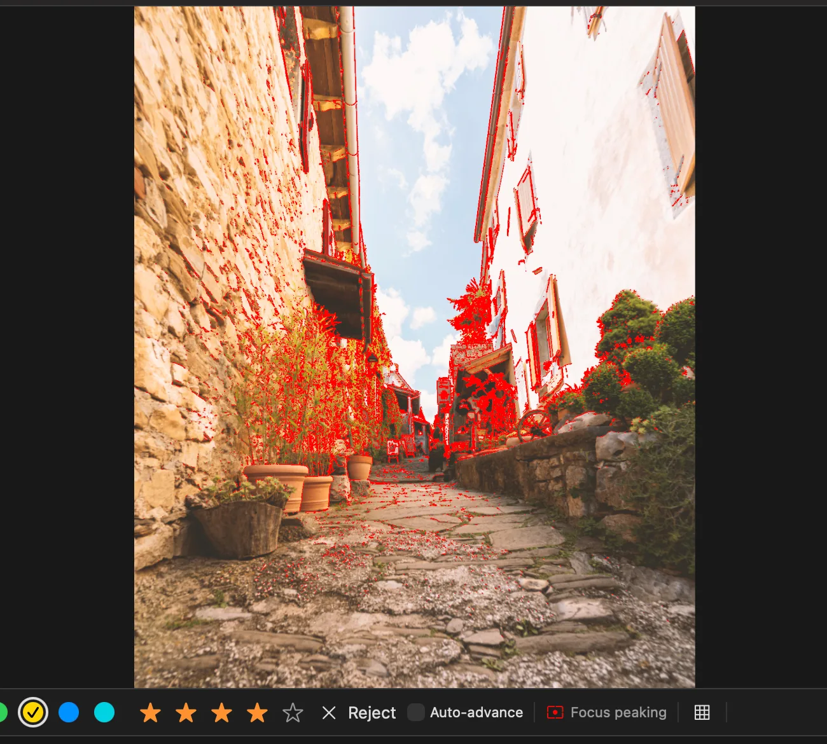Click the alley photo preview
Image resolution: width=827 pixels, height=744 pixels.
tap(415, 347)
